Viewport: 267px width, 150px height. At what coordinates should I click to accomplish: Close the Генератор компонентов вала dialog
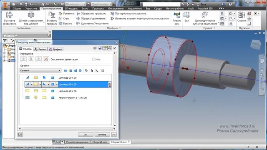coord(116,42)
